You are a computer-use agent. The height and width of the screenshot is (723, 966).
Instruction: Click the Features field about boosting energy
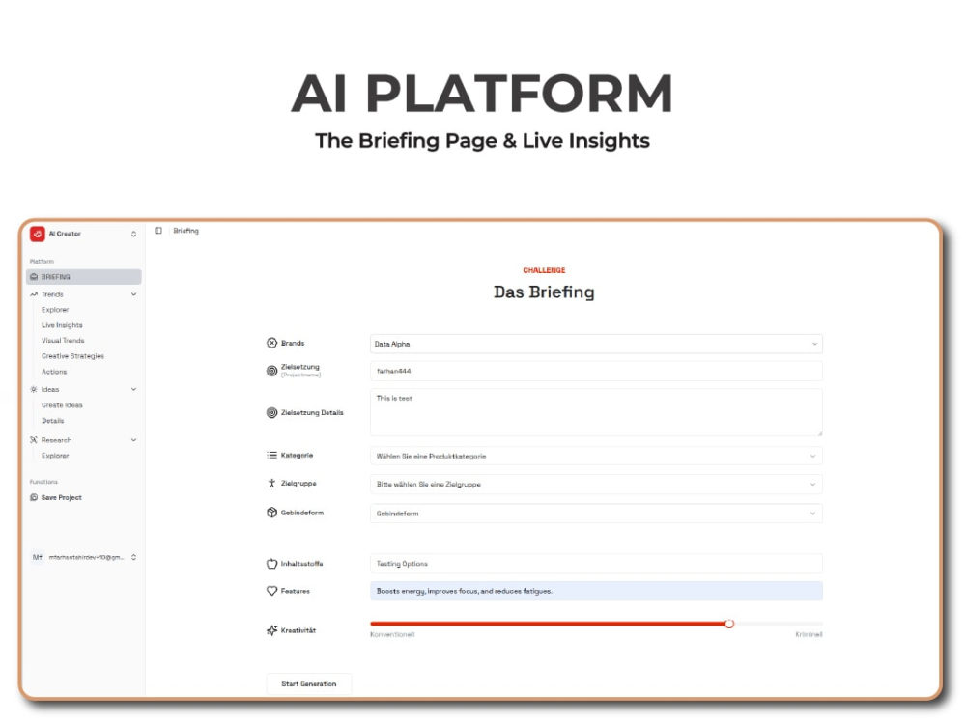pos(596,591)
